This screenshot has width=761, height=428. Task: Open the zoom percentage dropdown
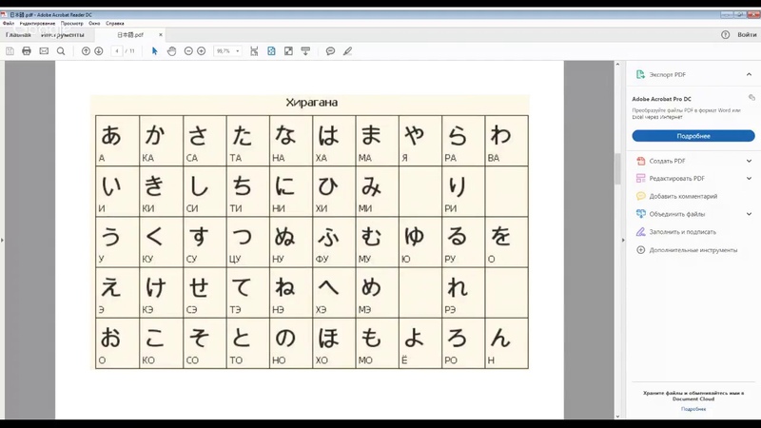tap(237, 51)
